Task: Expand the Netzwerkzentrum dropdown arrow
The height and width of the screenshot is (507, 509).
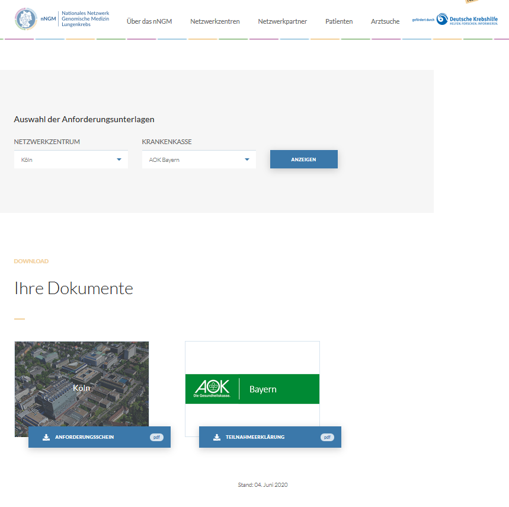Action: (119, 160)
